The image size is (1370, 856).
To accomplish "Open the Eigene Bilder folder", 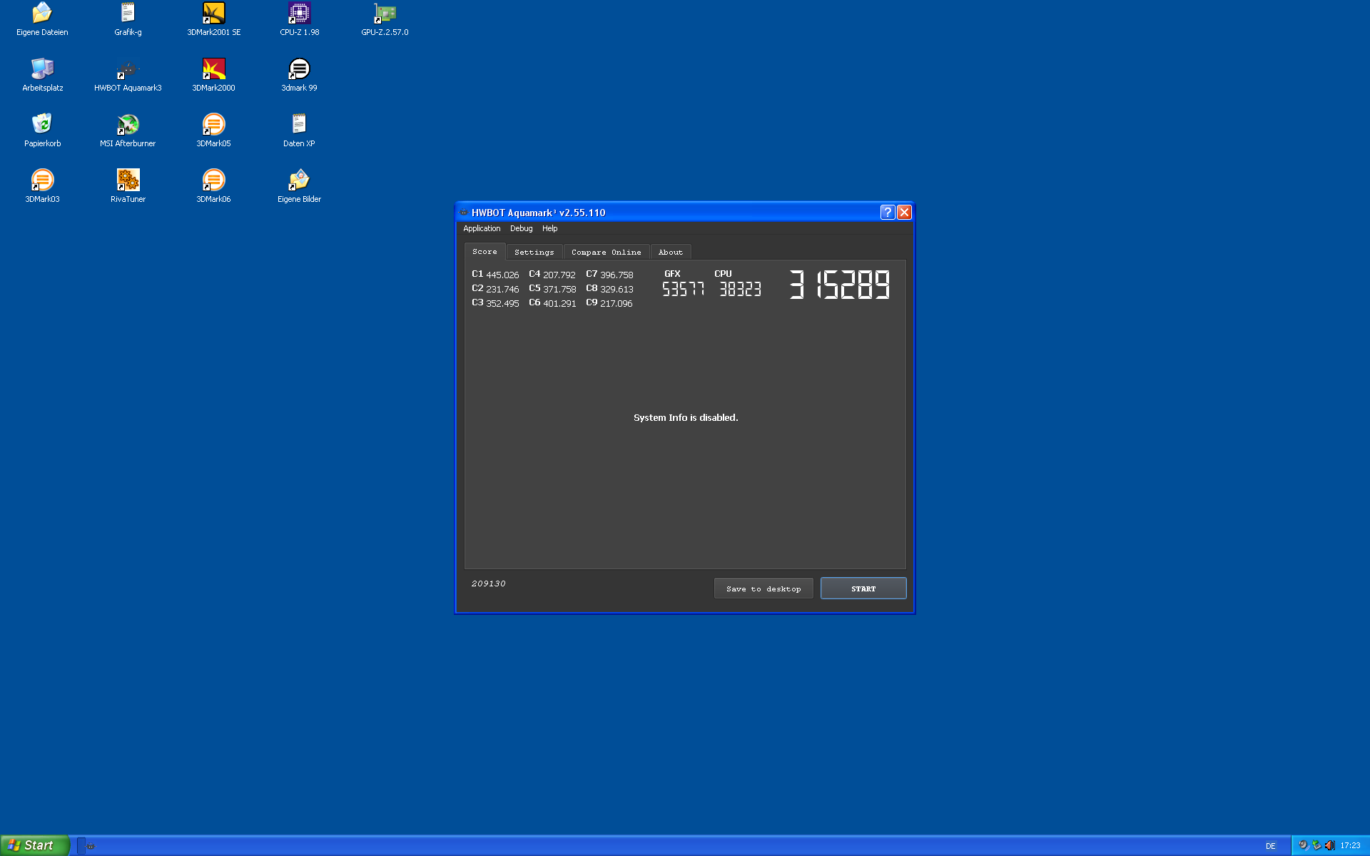I will (299, 186).
